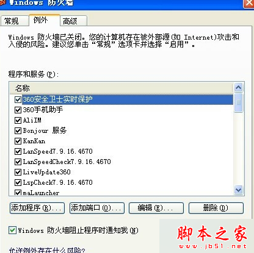
Task: Select the 例外 tab
Action: 45,20
